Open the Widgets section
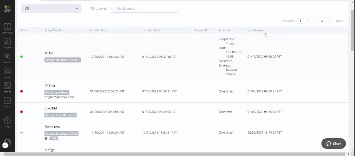The width and height of the screenshot is (355, 156). click(x=7, y=43)
